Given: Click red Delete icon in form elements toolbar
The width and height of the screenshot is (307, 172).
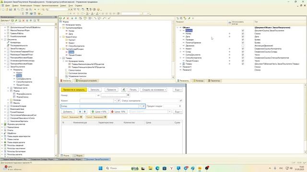Looking at the screenshot, I should tap(68, 18).
